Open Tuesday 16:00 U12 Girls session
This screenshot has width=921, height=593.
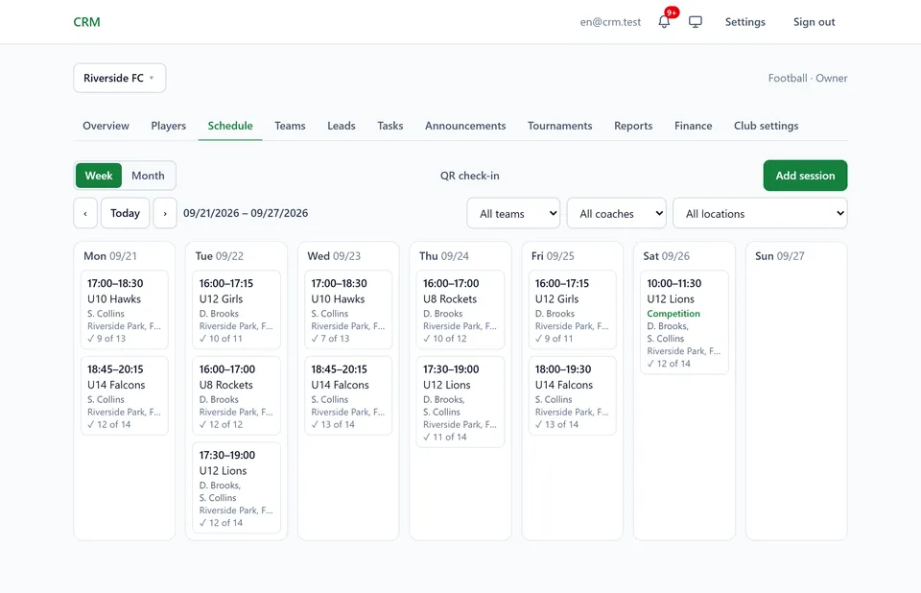pyautogui.click(x=236, y=310)
